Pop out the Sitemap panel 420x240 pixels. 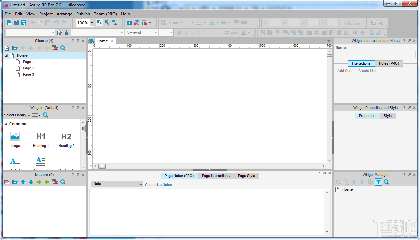point(78,41)
